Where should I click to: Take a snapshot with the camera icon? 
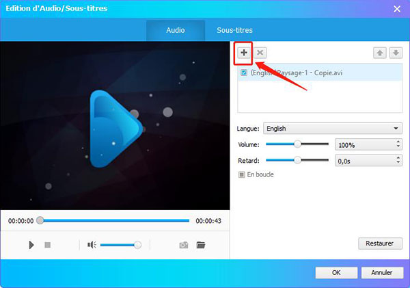184,245
